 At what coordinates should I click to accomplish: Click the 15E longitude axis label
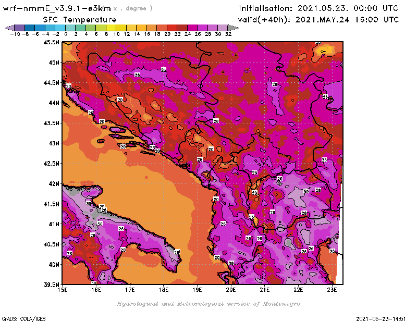[63, 290]
